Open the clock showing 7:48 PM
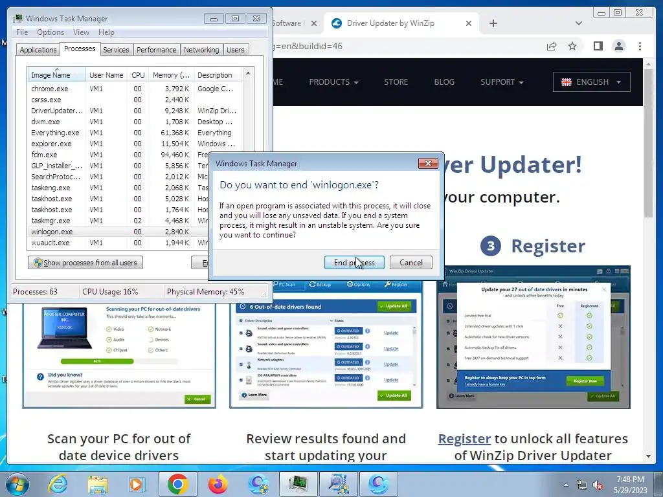The width and height of the screenshot is (663, 497). 630,485
